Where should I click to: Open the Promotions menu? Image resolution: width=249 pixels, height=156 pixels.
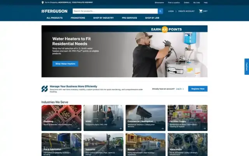pyautogui.click(x=78, y=18)
